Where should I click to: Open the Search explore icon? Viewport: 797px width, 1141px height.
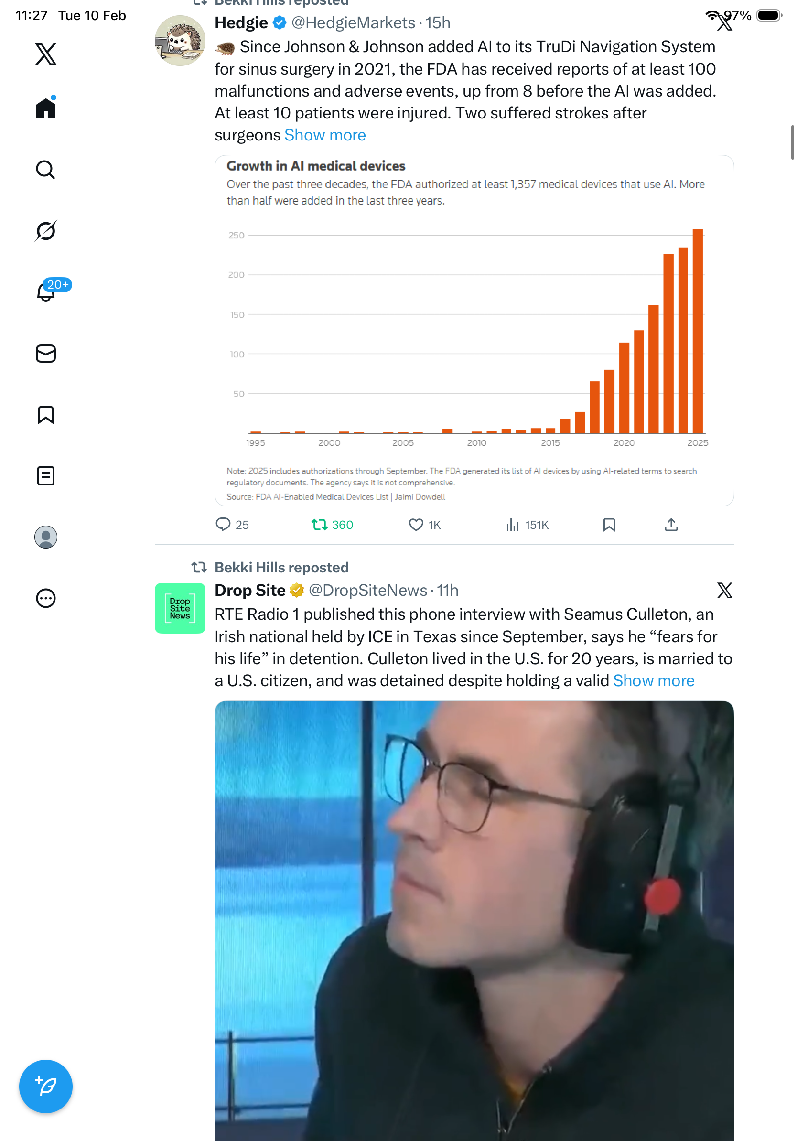click(x=46, y=170)
